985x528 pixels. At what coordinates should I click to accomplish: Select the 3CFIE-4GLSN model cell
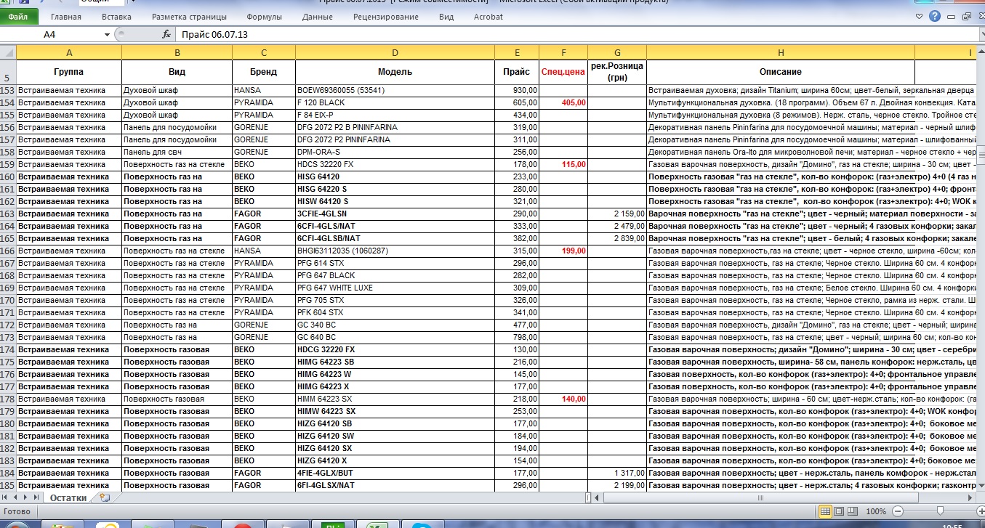(x=395, y=214)
